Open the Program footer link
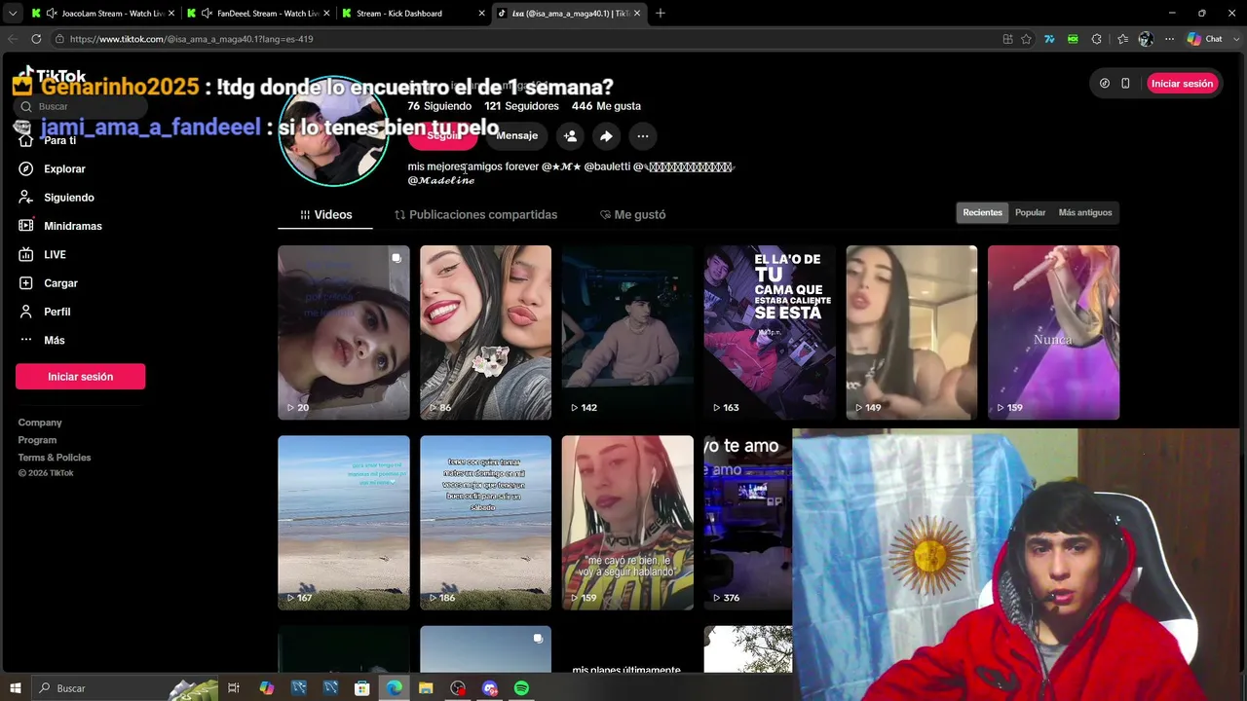1247x701 pixels. (37, 440)
